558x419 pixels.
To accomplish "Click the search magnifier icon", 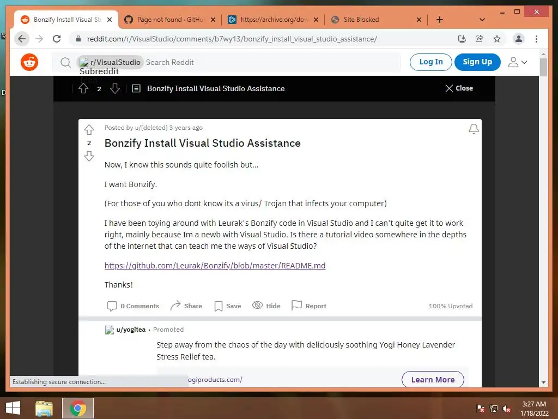I will coord(65,63).
